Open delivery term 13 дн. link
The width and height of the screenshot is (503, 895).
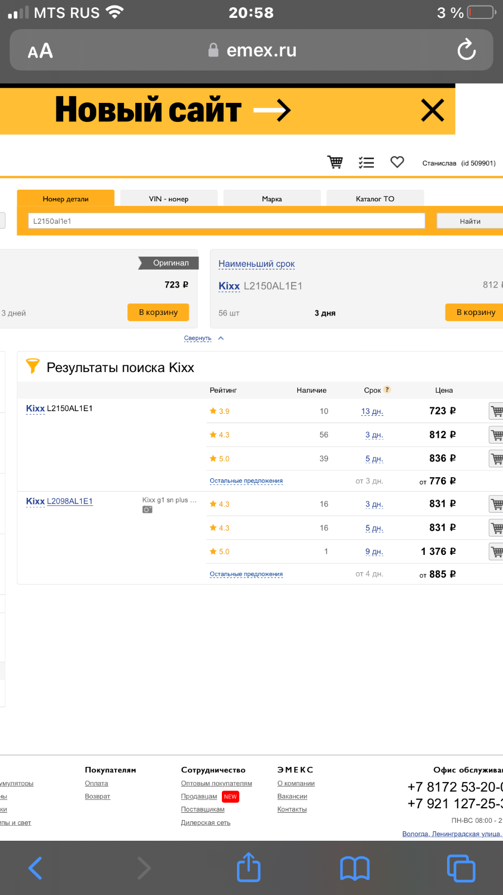[x=372, y=411]
